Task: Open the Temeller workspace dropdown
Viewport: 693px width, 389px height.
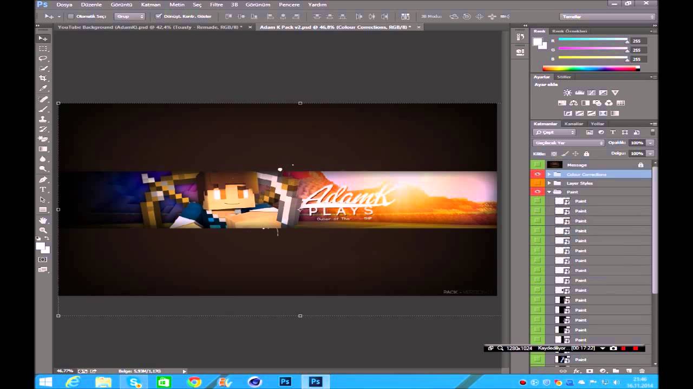Action: [x=608, y=17]
